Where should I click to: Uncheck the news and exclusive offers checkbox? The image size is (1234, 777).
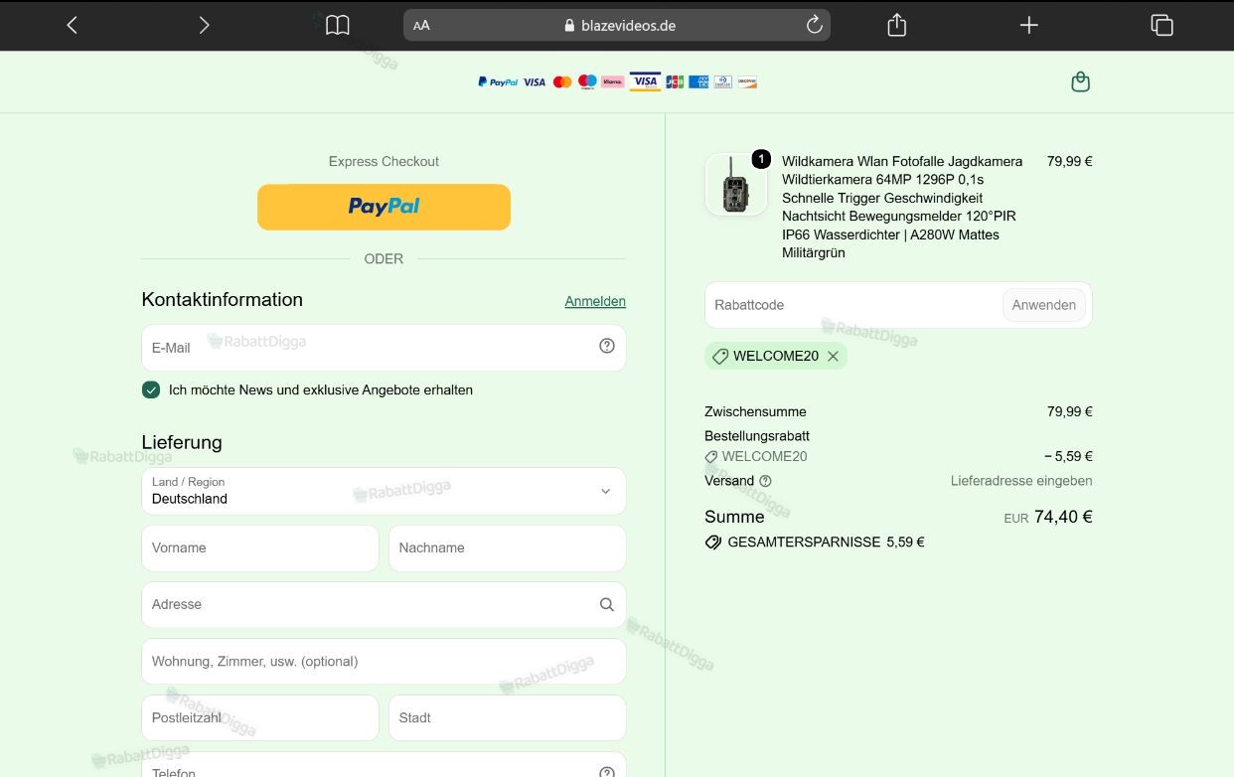151,389
